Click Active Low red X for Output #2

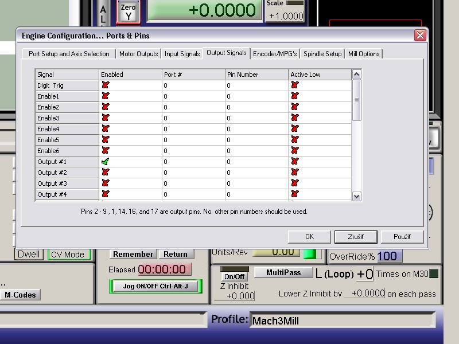pos(295,173)
